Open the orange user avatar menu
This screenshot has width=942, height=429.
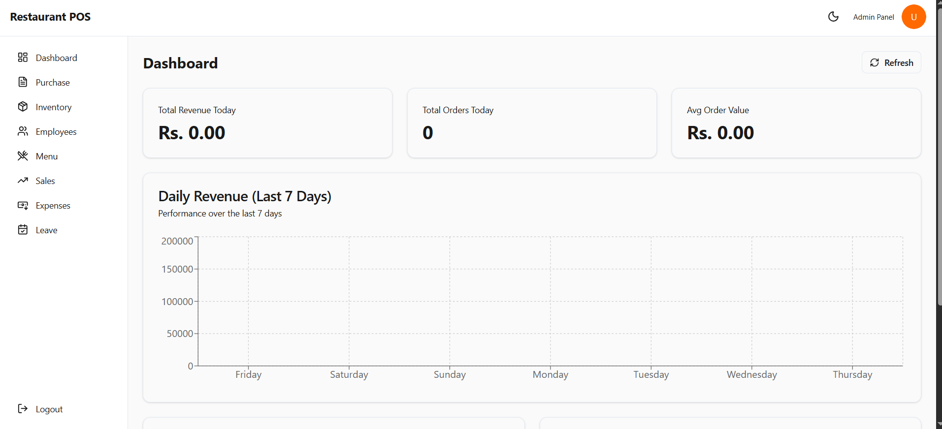tap(913, 17)
